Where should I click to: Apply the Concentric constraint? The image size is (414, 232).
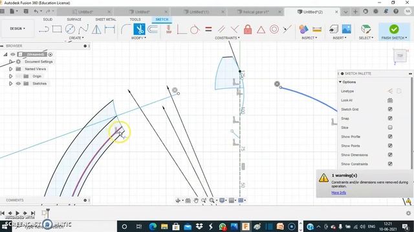(274, 29)
